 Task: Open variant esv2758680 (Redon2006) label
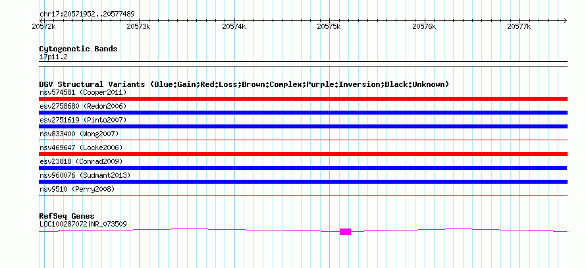pyautogui.click(x=83, y=106)
